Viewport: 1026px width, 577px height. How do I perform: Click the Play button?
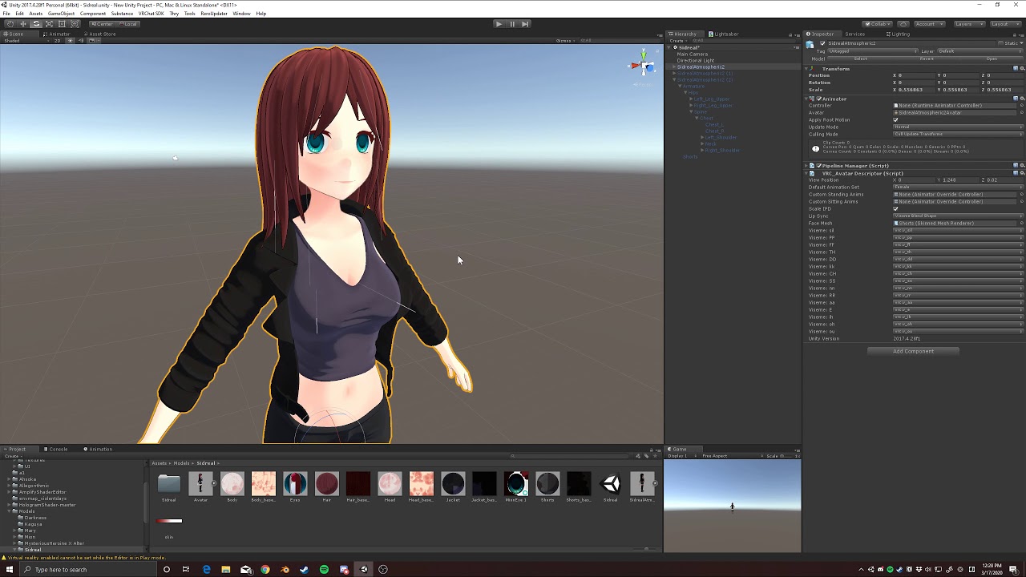[499, 24]
